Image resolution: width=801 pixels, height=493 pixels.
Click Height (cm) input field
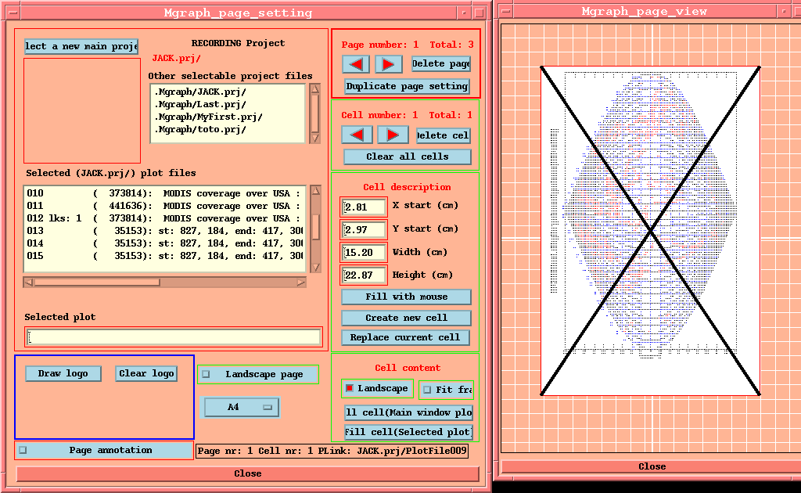coord(364,275)
